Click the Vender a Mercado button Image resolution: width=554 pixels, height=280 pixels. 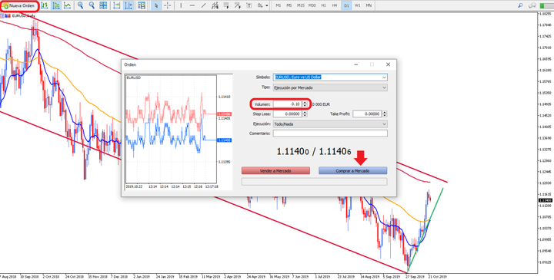pos(275,170)
